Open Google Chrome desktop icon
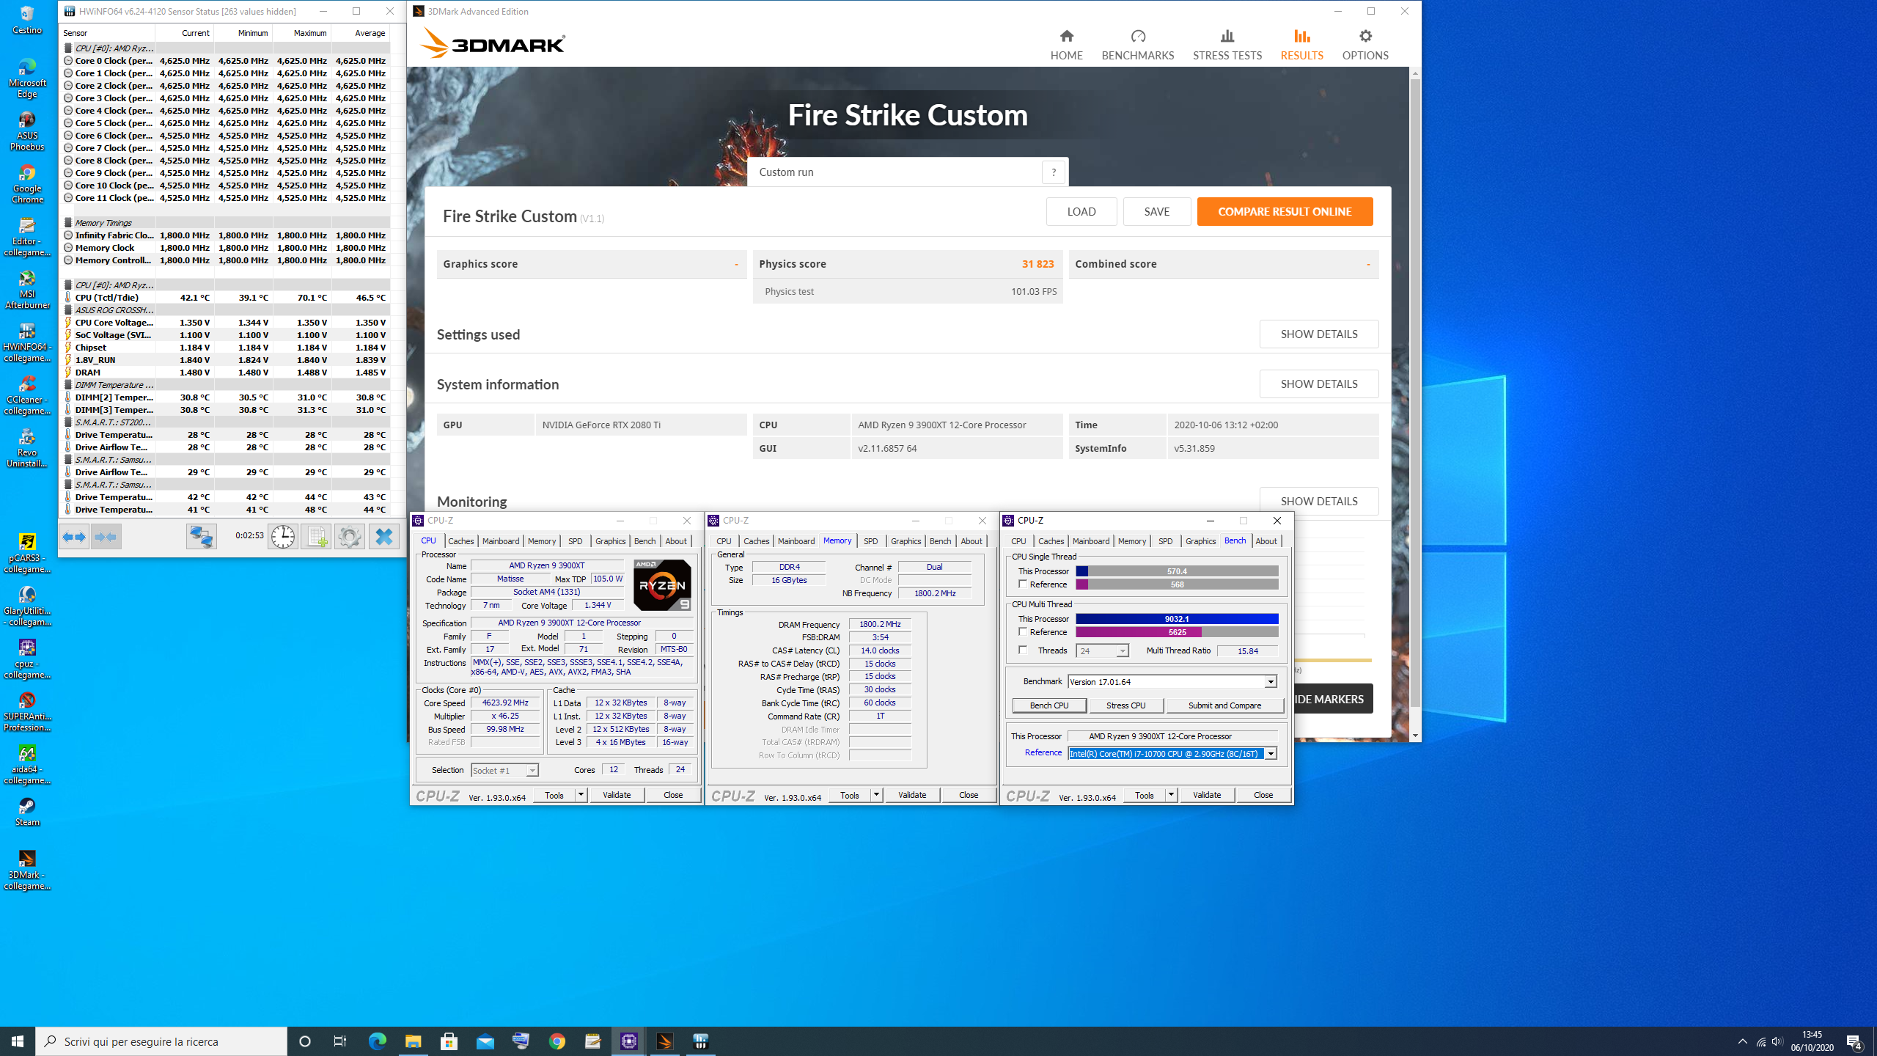 tap(27, 184)
